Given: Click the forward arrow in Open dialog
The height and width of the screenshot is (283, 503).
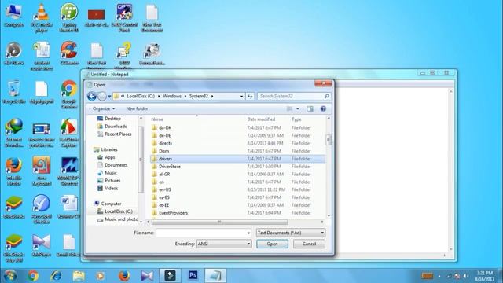Looking at the screenshot, I should (x=102, y=96).
